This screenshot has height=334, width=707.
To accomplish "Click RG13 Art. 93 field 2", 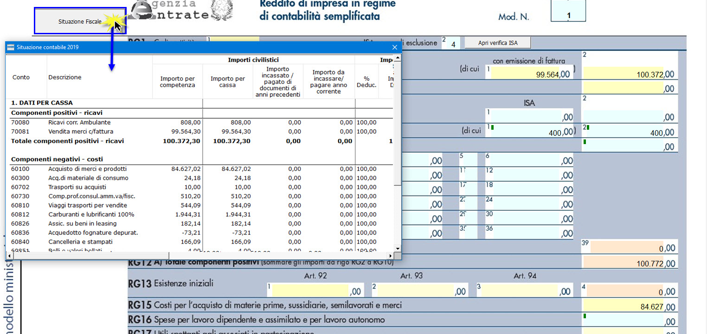I will [420, 290].
